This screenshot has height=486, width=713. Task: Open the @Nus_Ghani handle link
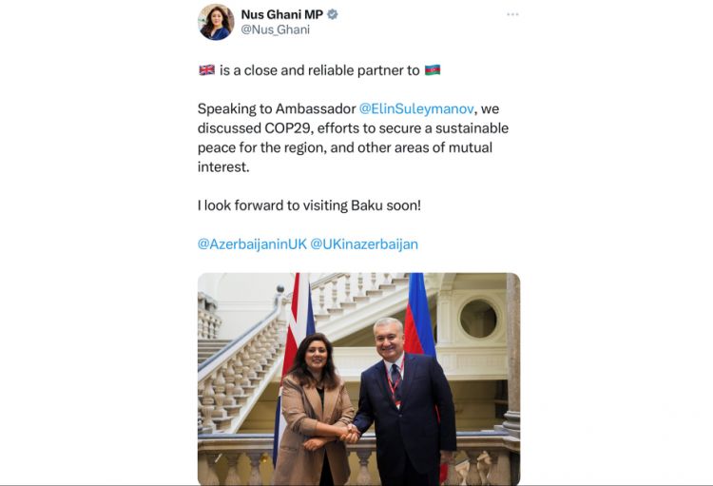[x=275, y=29]
